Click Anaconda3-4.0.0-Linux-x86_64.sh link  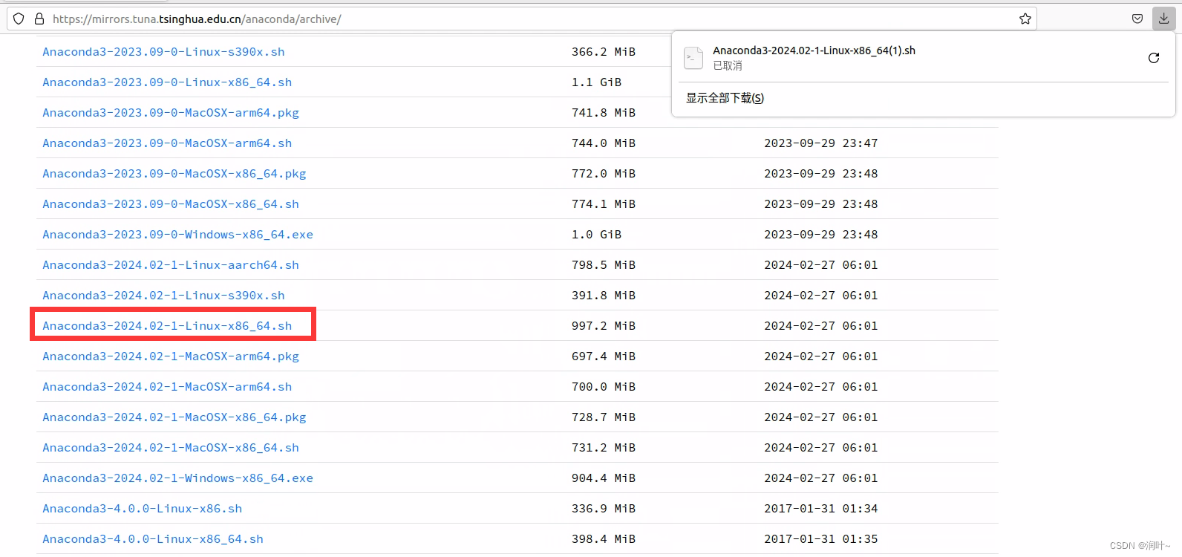(x=153, y=539)
